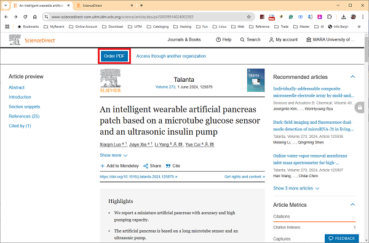Reload the current page

(x=25, y=17)
